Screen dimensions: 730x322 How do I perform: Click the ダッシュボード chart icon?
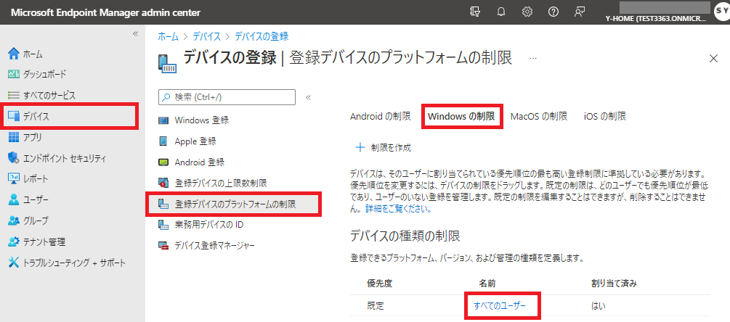pyautogui.click(x=14, y=74)
